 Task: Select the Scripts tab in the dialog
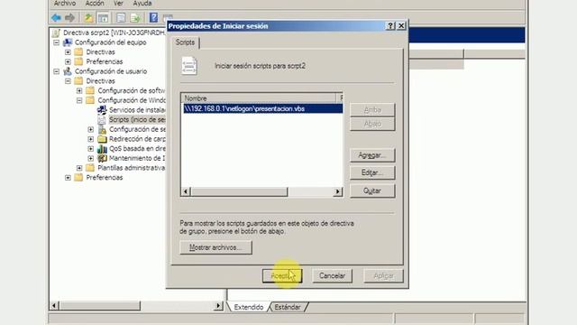(185, 42)
